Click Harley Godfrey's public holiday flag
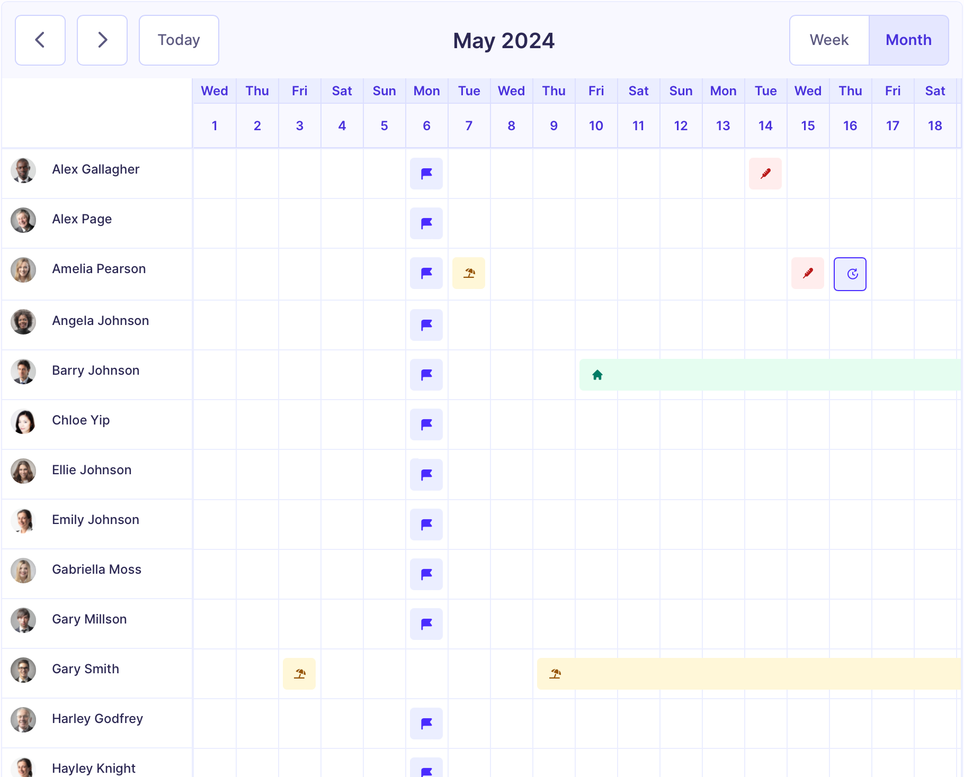Image resolution: width=964 pixels, height=777 pixels. click(426, 724)
